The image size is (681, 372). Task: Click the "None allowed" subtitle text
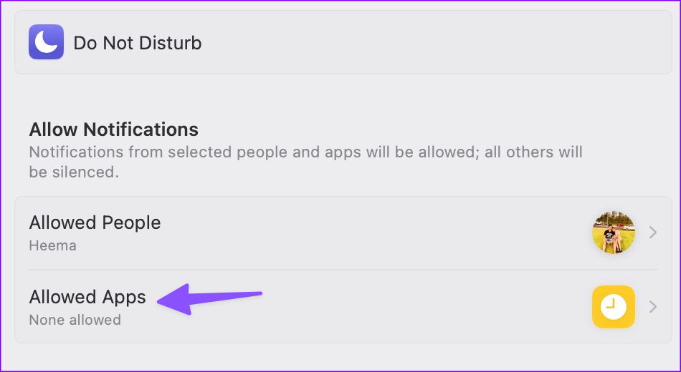point(75,320)
